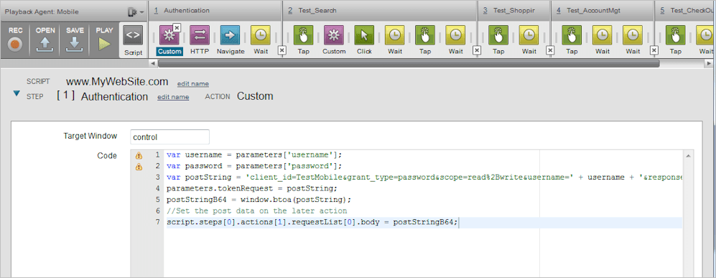Delete the Test_Shoppir step using its X box
The width and height of the screenshot is (716, 278).
point(550,50)
